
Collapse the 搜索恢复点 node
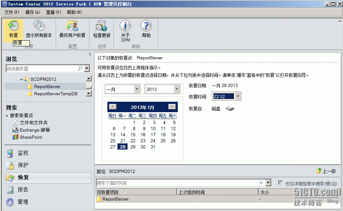7,116
